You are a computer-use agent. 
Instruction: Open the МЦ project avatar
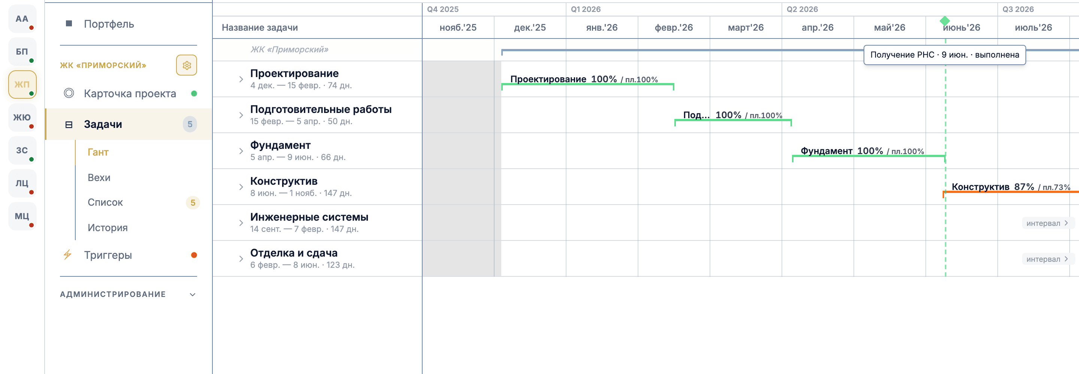(22, 216)
